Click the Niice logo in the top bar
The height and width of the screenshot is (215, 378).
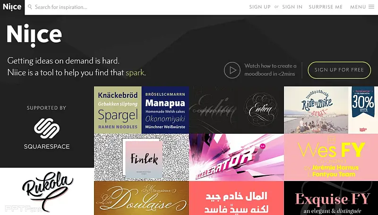(12, 7)
